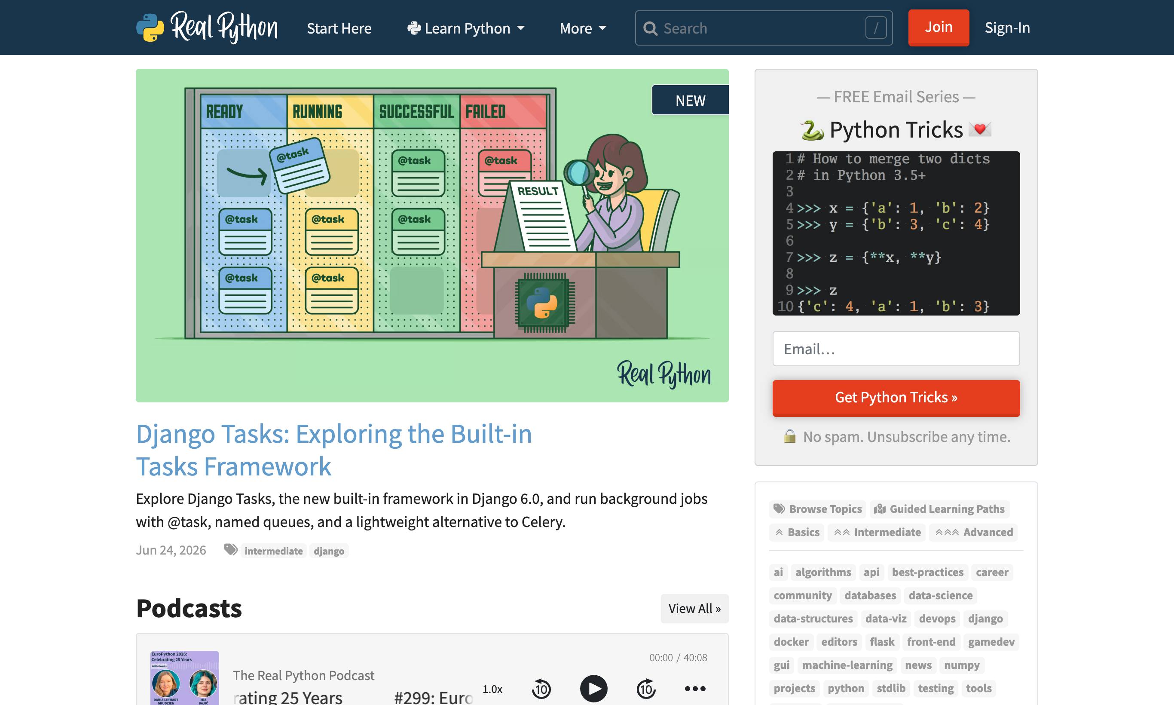Screen dimensions: 1174x705
Task: Play the Real Python Podcast episode
Action: point(593,688)
